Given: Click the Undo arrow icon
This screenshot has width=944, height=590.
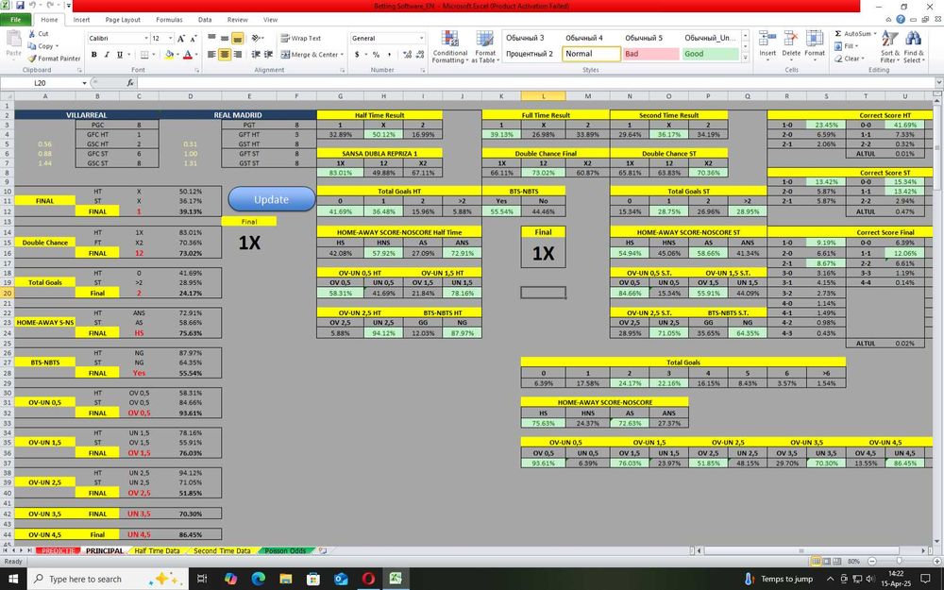Looking at the screenshot, I should coord(32,6).
